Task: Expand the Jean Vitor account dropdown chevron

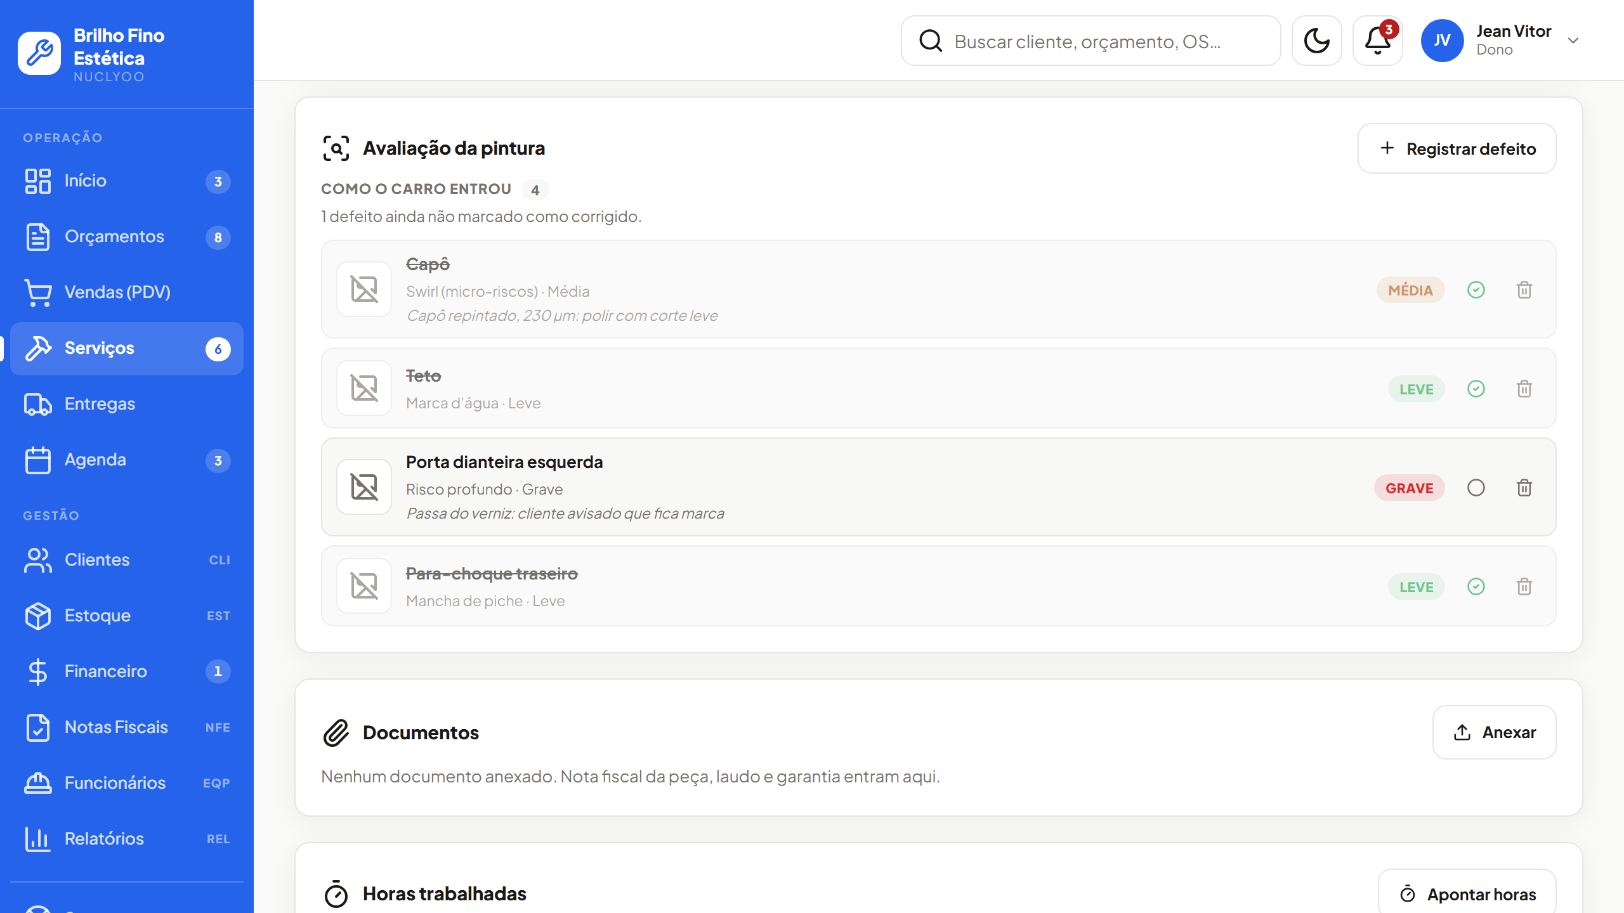Action: [x=1573, y=41]
